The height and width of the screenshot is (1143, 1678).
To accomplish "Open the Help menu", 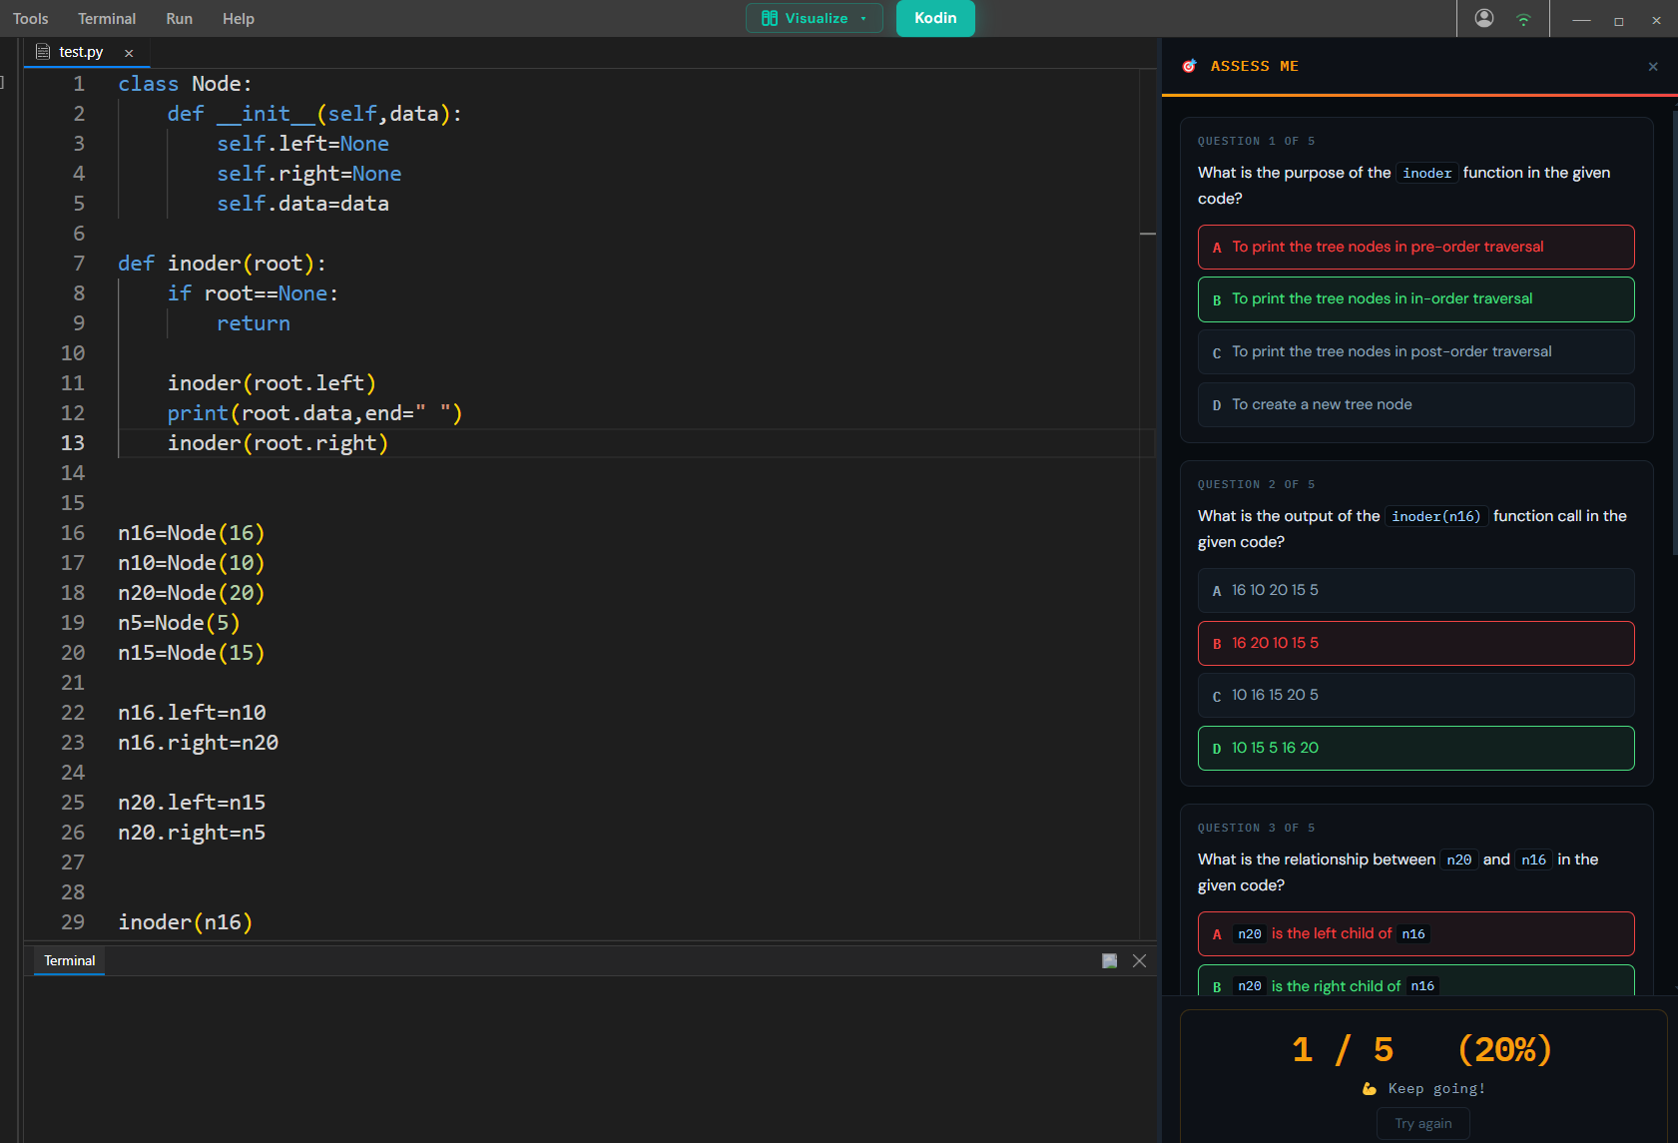I will pyautogui.click(x=238, y=19).
